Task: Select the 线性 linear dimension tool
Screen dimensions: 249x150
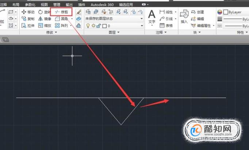Action: (x=166, y=12)
